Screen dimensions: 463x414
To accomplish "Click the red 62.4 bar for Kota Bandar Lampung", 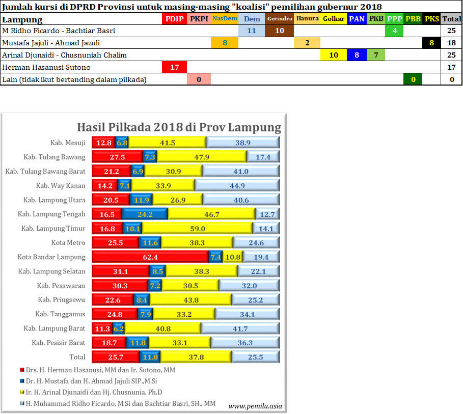I will coord(150,257).
